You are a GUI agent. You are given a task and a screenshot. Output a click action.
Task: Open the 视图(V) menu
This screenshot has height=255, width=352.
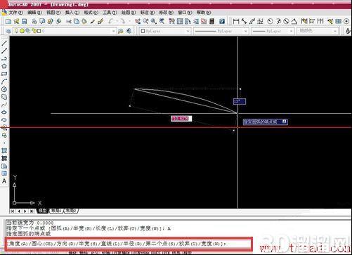click(53, 13)
